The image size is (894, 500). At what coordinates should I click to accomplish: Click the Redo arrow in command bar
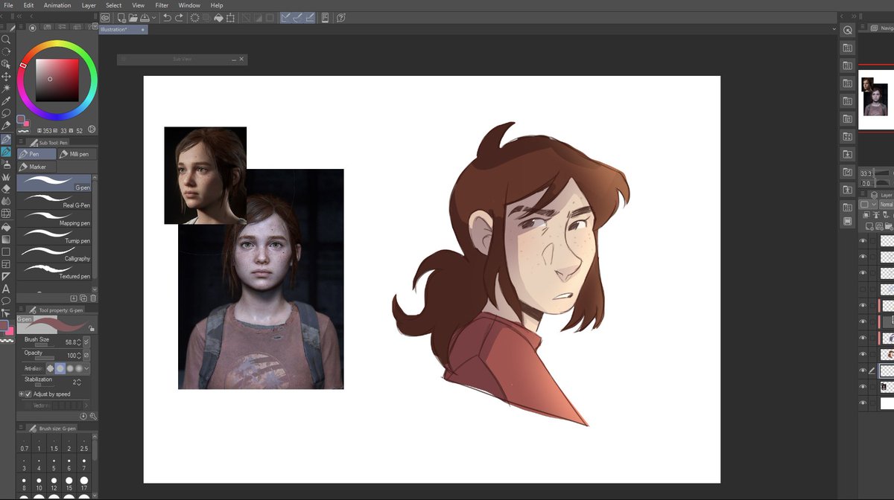click(x=180, y=17)
